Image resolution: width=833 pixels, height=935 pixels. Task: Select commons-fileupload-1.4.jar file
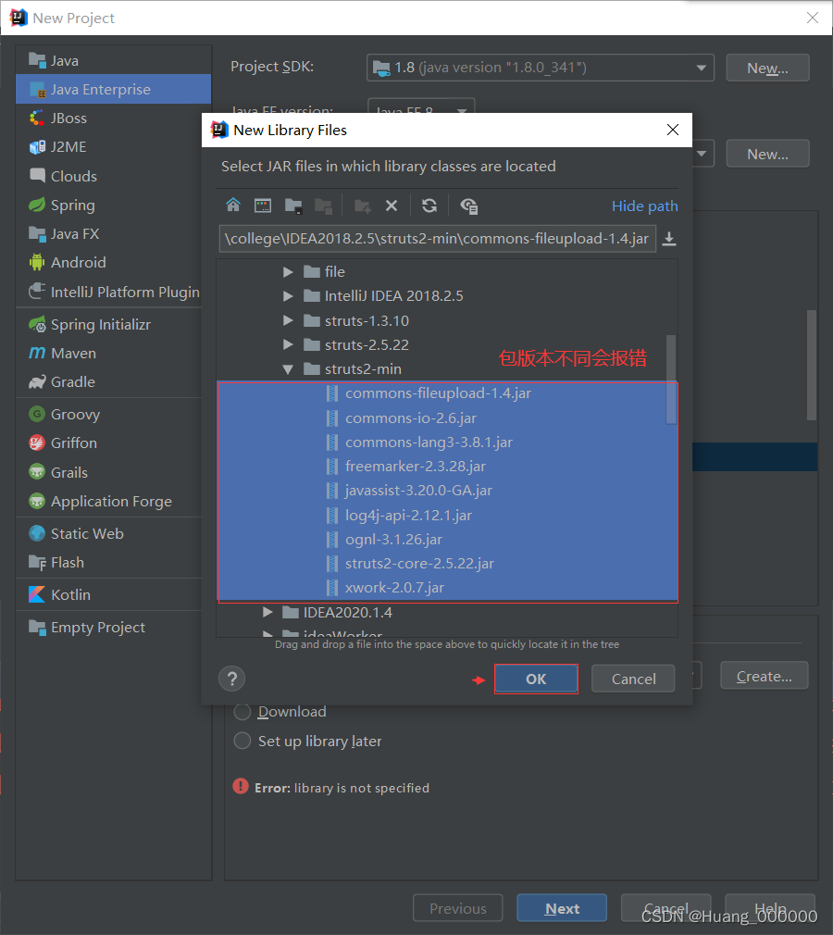(448, 393)
